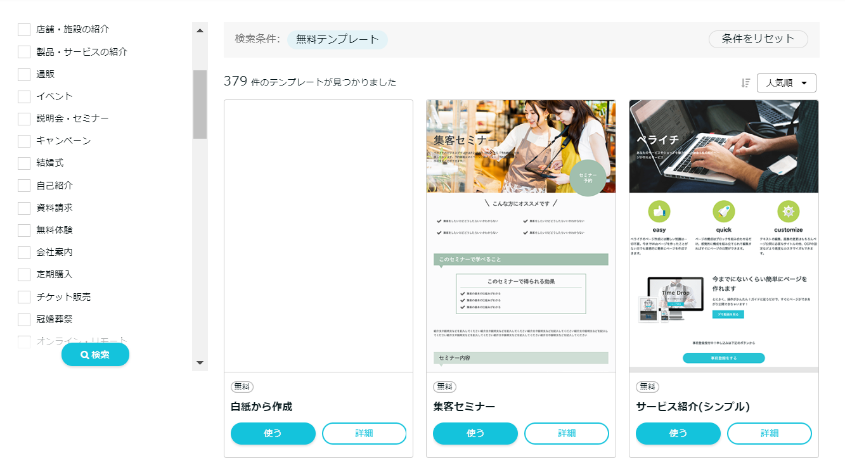Click the 集客セミナー template title

tap(464, 407)
